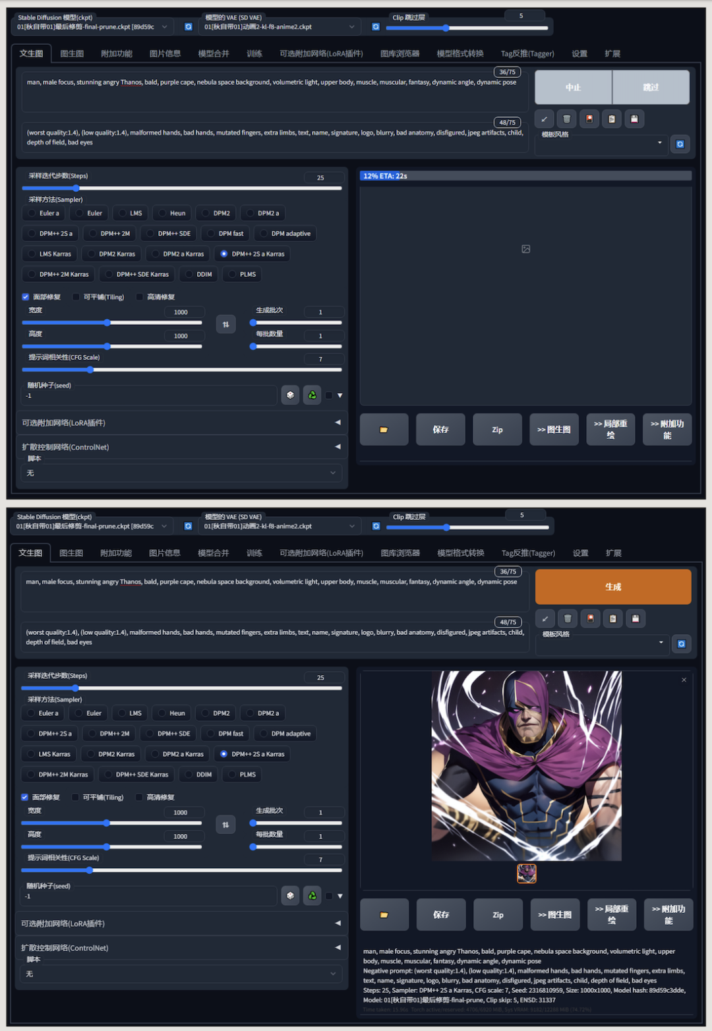Viewport: 712px width, 1031px height.
Task: Select generated image thumbnail below preview
Action: [526, 873]
